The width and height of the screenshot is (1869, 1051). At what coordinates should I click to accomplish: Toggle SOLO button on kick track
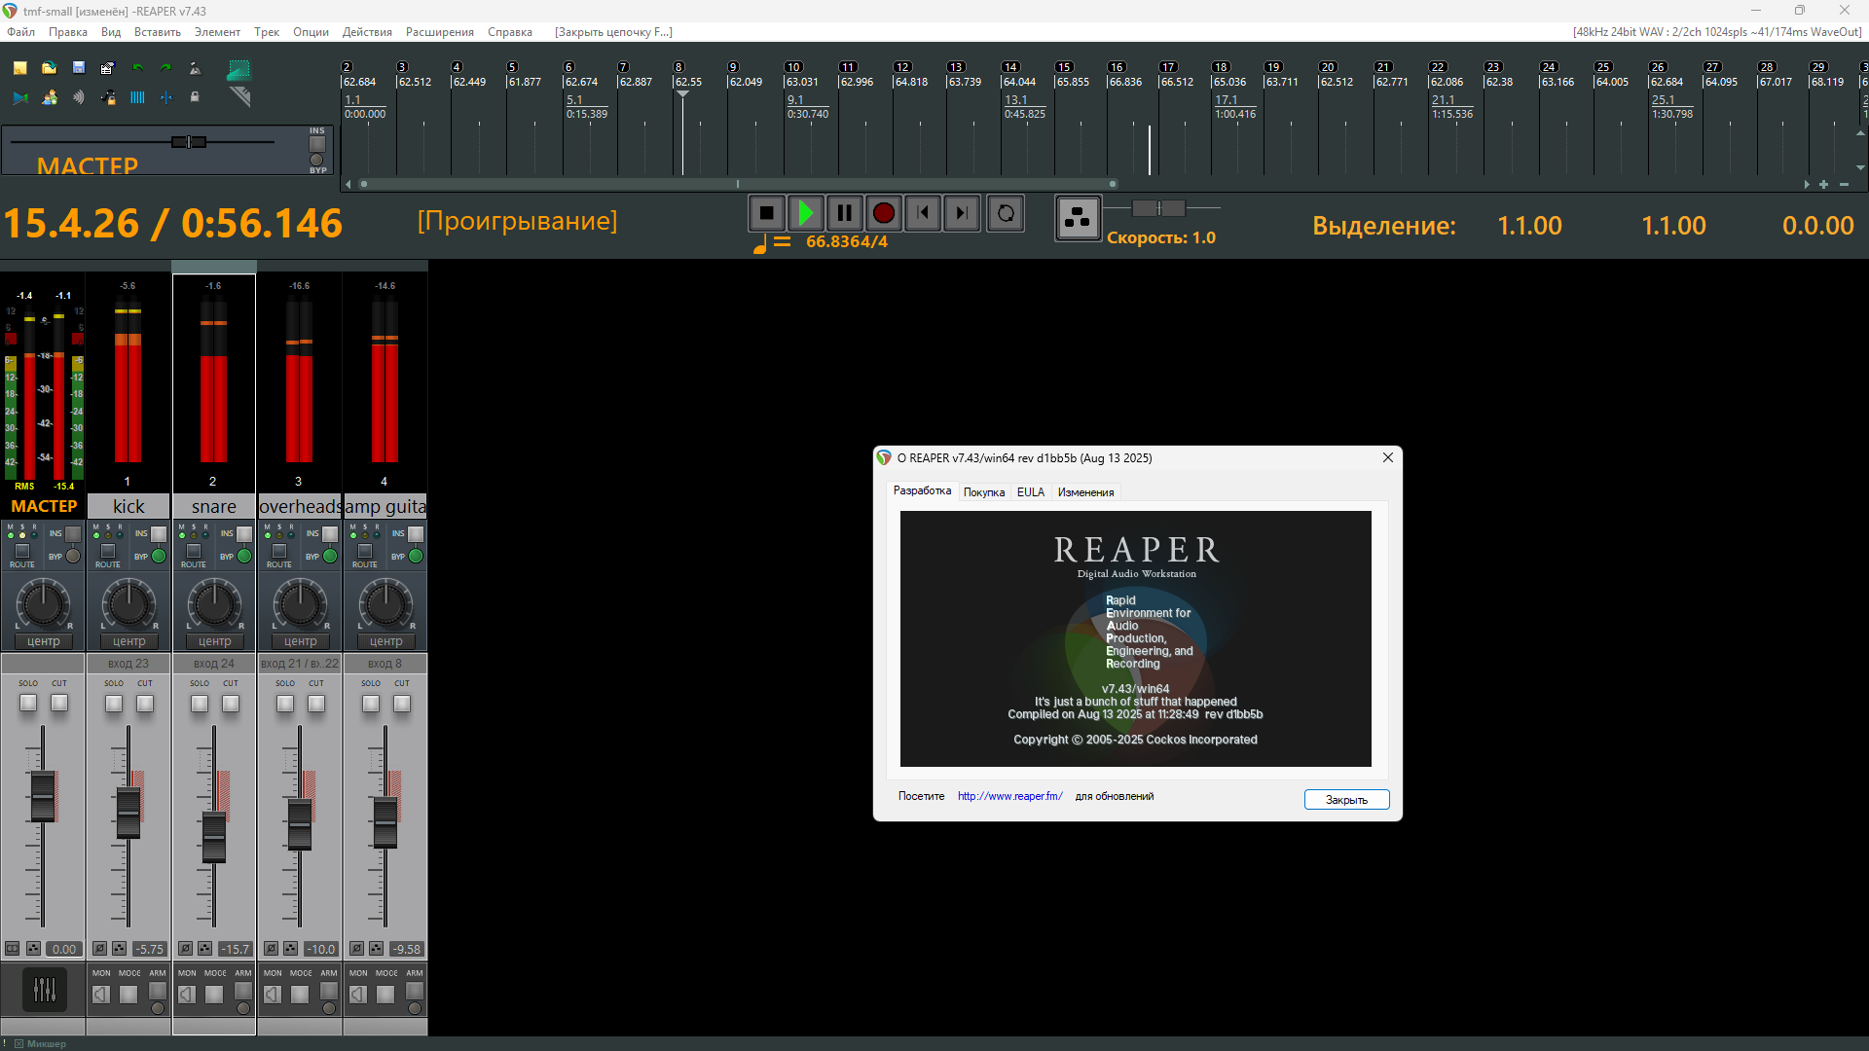(114, 704)
